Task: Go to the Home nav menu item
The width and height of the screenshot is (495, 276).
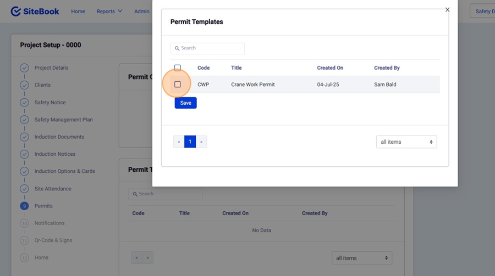Action: click(x=78, y=12)
